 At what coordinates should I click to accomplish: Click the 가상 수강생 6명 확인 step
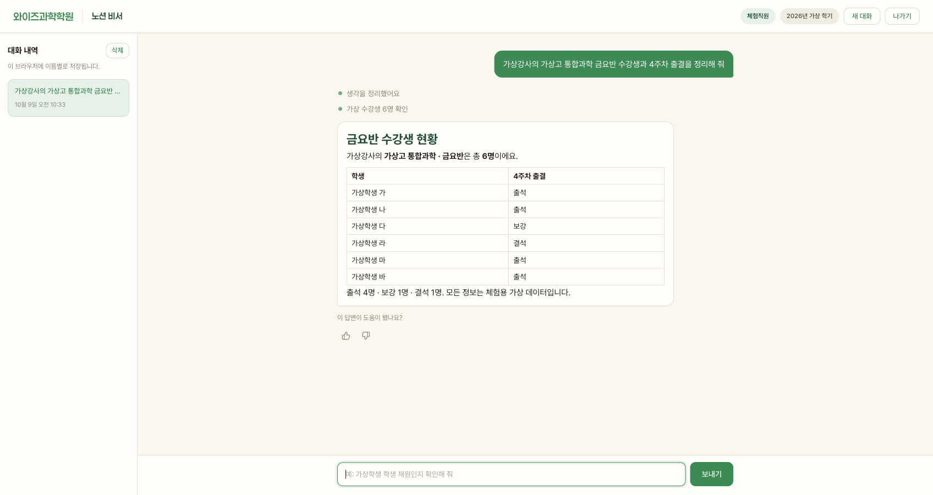[377, 109]
